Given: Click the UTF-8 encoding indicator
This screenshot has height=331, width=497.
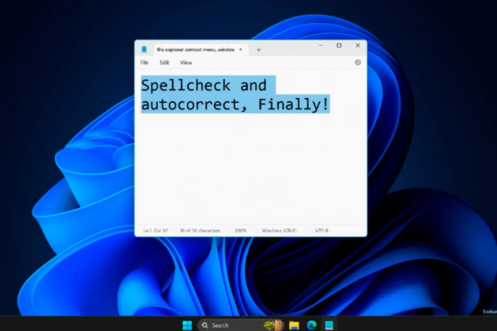Looking at the screenshot, I should point(322,231).
